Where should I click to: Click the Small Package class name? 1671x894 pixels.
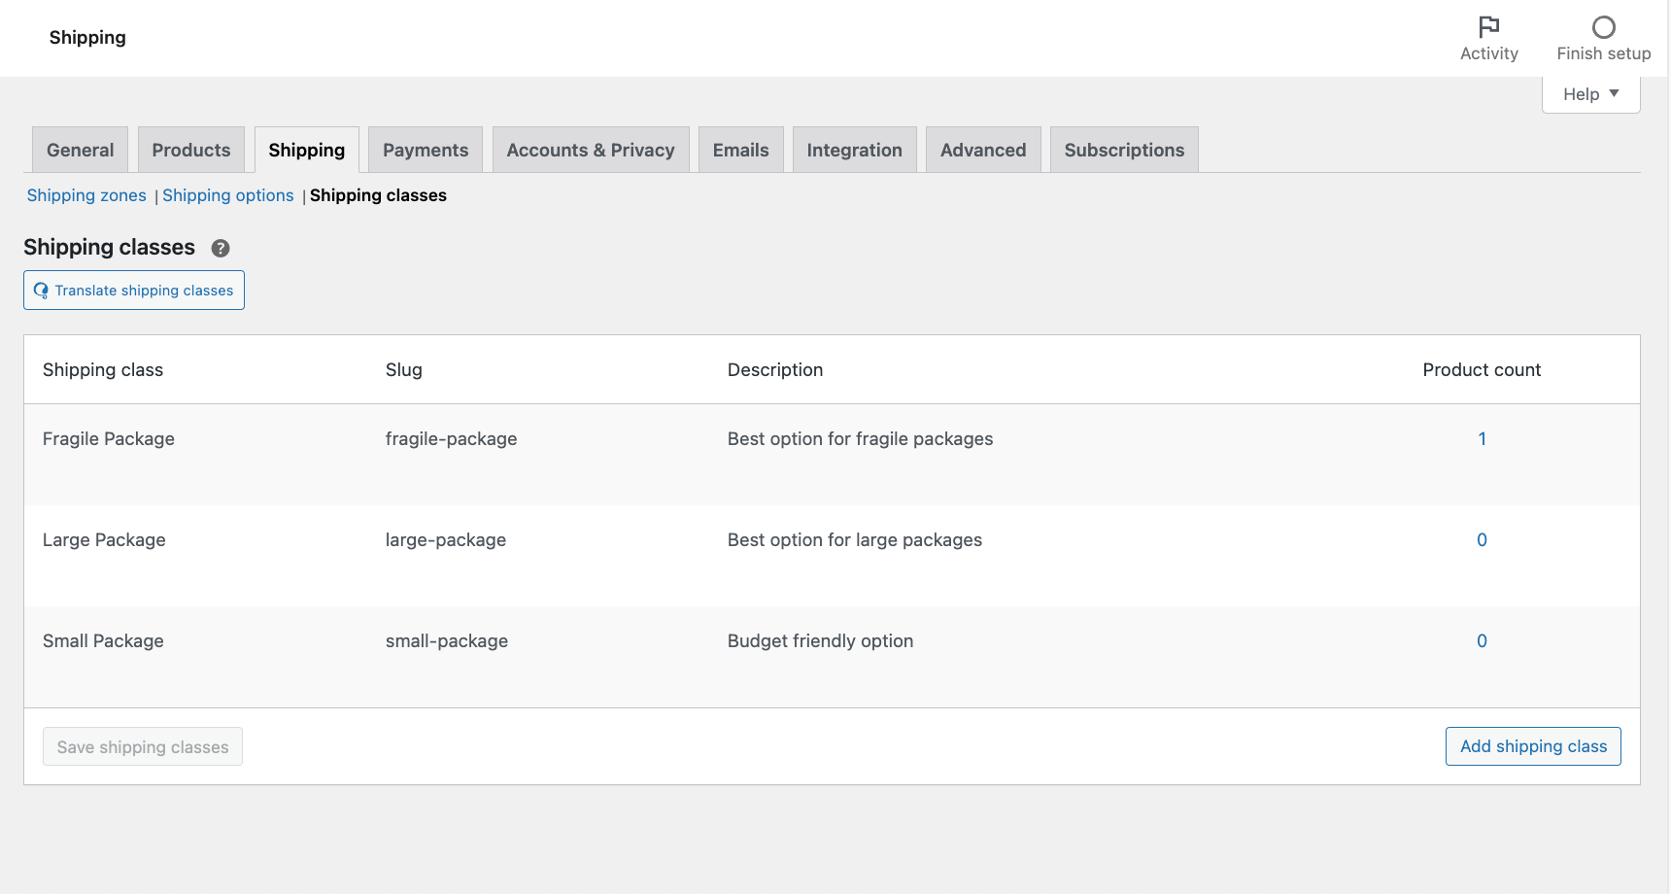pos(103,641)
